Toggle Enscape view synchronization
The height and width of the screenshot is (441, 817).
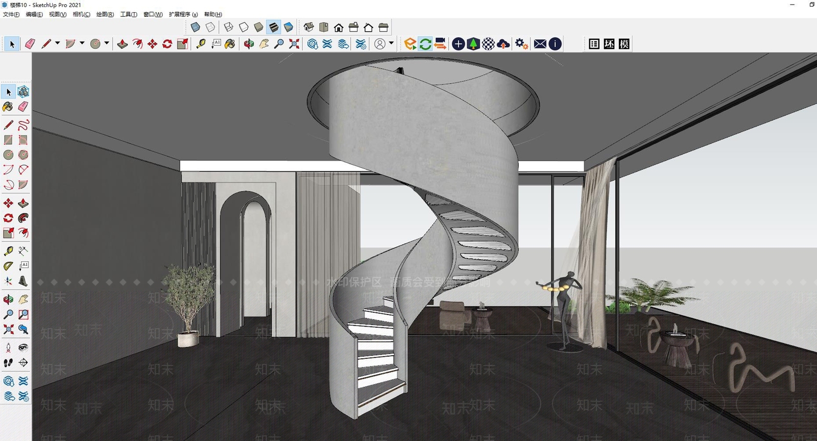(440, 44)
